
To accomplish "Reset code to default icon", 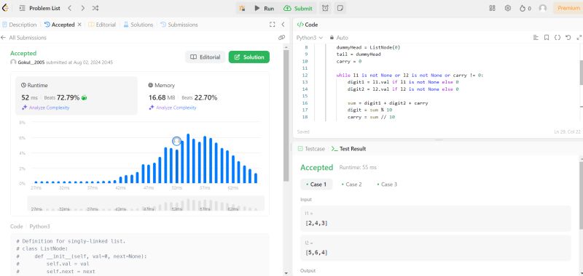I will click(568, 38).
